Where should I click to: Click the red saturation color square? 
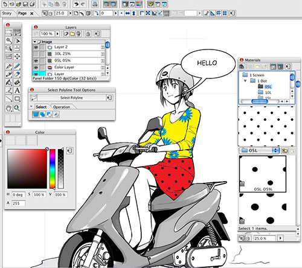[x=27, y=169]
